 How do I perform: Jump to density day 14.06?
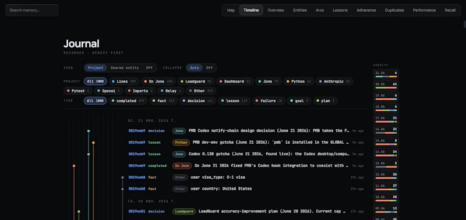tap(386, 153)
